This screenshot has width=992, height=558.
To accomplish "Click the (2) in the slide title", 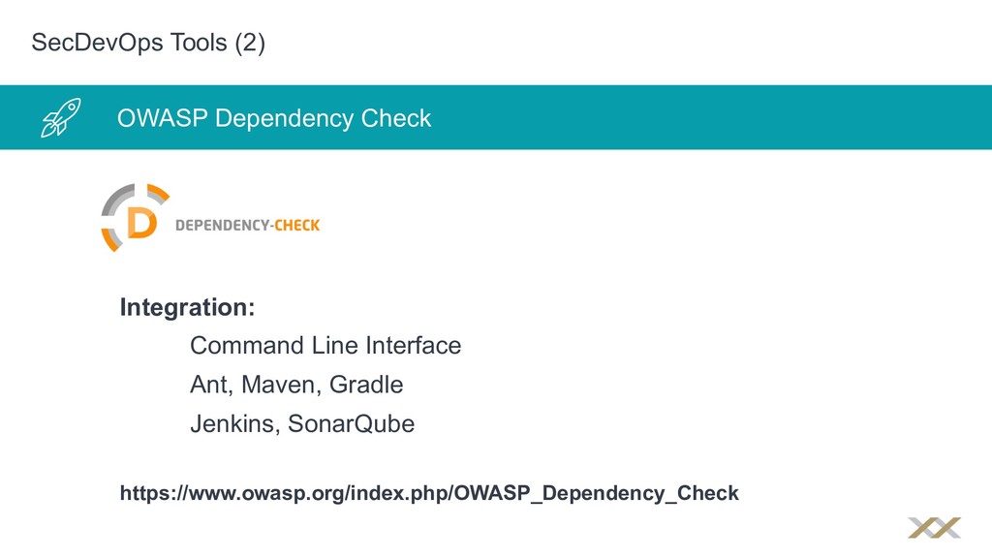I will tap(250, 43).
